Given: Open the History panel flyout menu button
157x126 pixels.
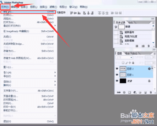Looking at the screenshot, I should coord(153,23).
